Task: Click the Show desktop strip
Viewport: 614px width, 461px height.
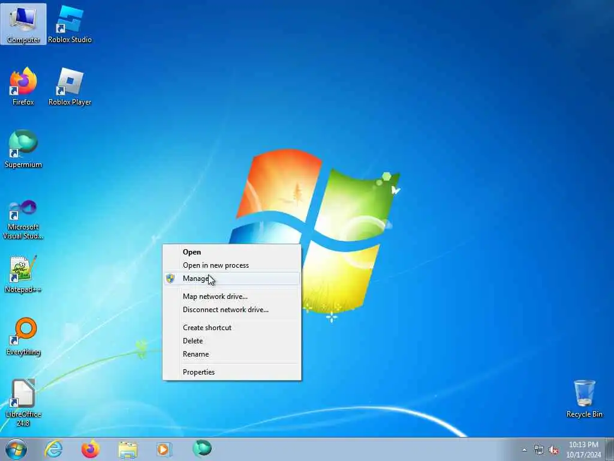Action: point(610,449)
